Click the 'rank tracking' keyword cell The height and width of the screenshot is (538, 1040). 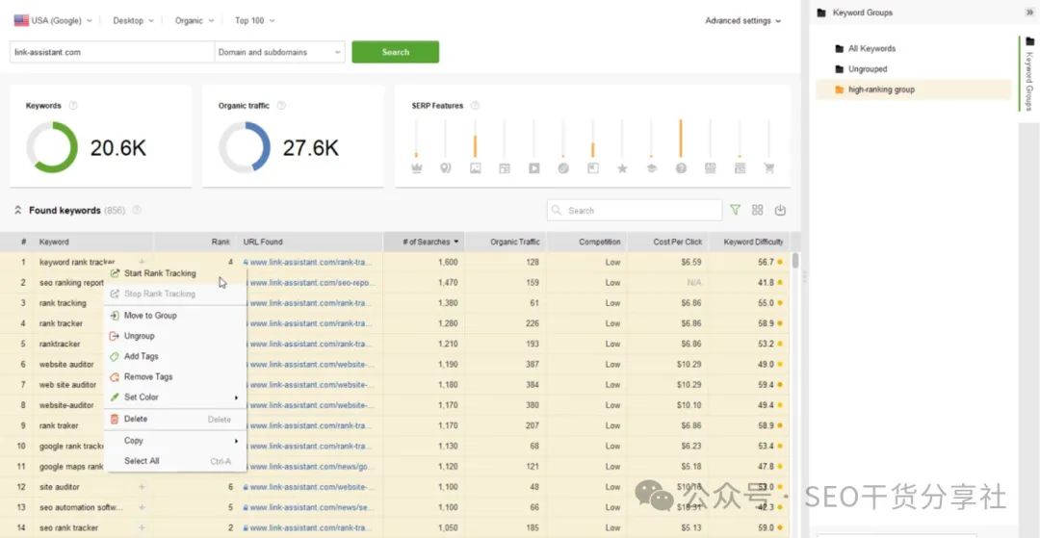tap(63, 303)
